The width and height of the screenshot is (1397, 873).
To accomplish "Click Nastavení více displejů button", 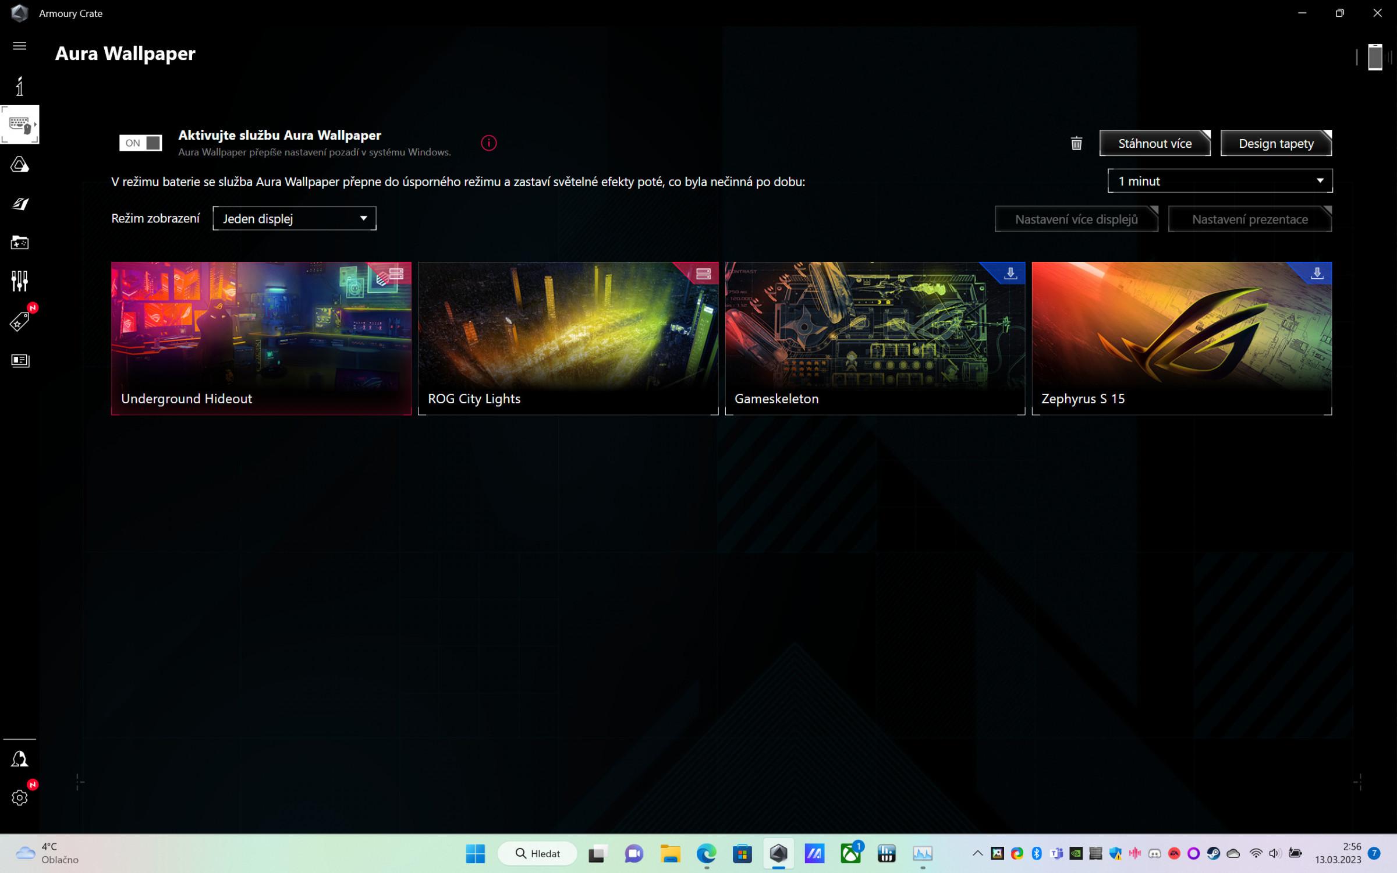I will pos(1076,219).
